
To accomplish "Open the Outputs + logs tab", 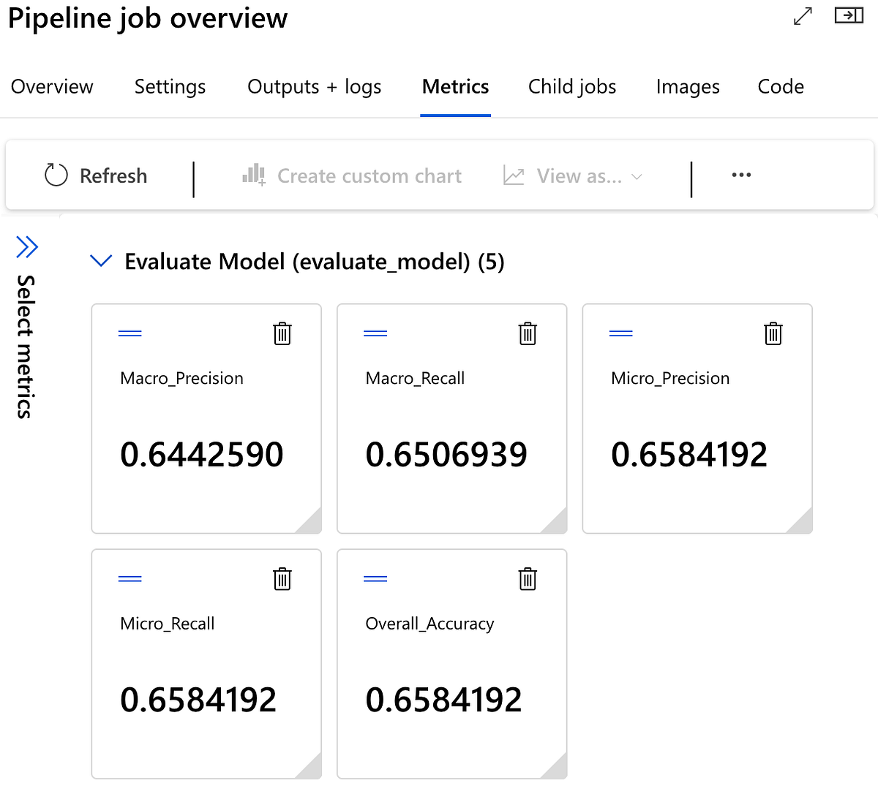I will 314,86.
